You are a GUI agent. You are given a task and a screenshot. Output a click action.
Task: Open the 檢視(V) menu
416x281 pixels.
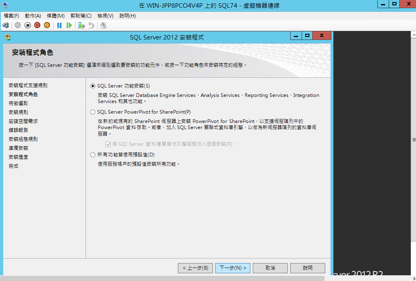coord(105,16)
